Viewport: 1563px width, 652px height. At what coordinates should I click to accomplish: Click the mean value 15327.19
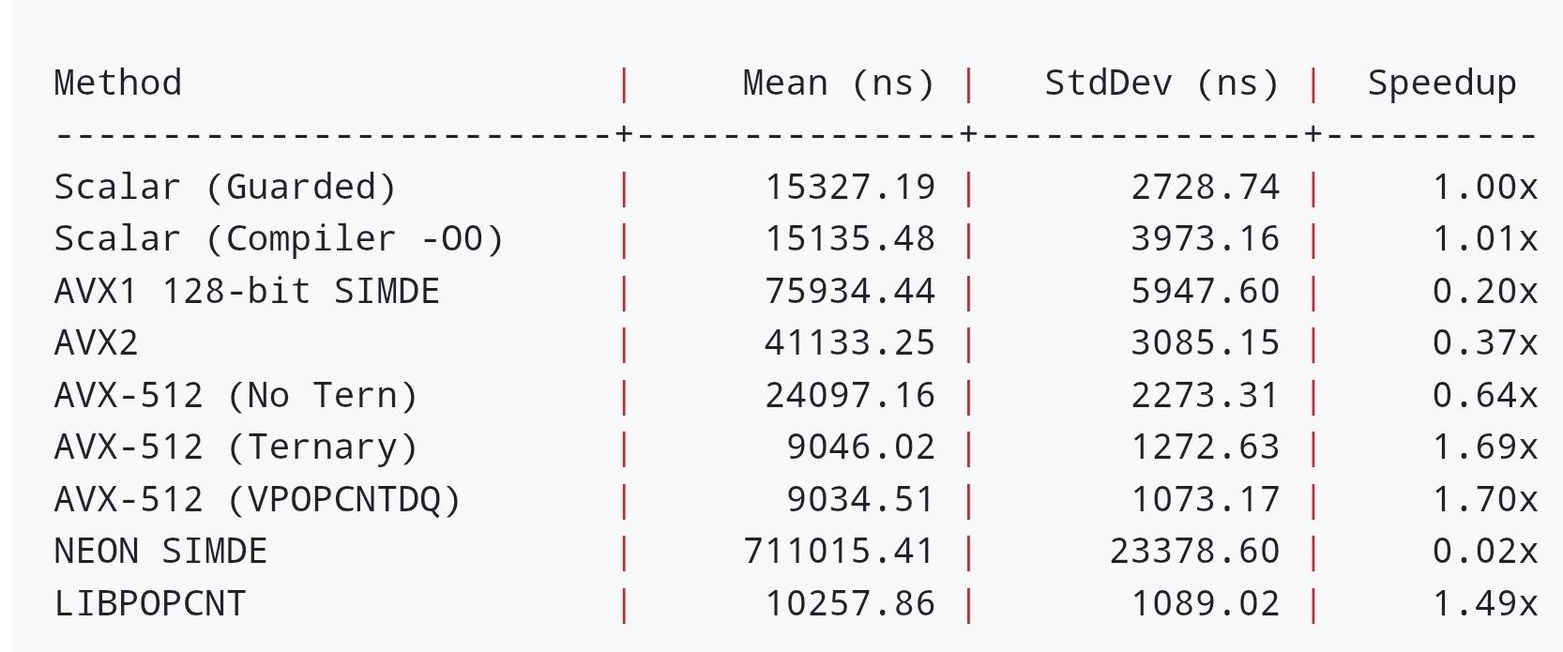click(850, 188)
